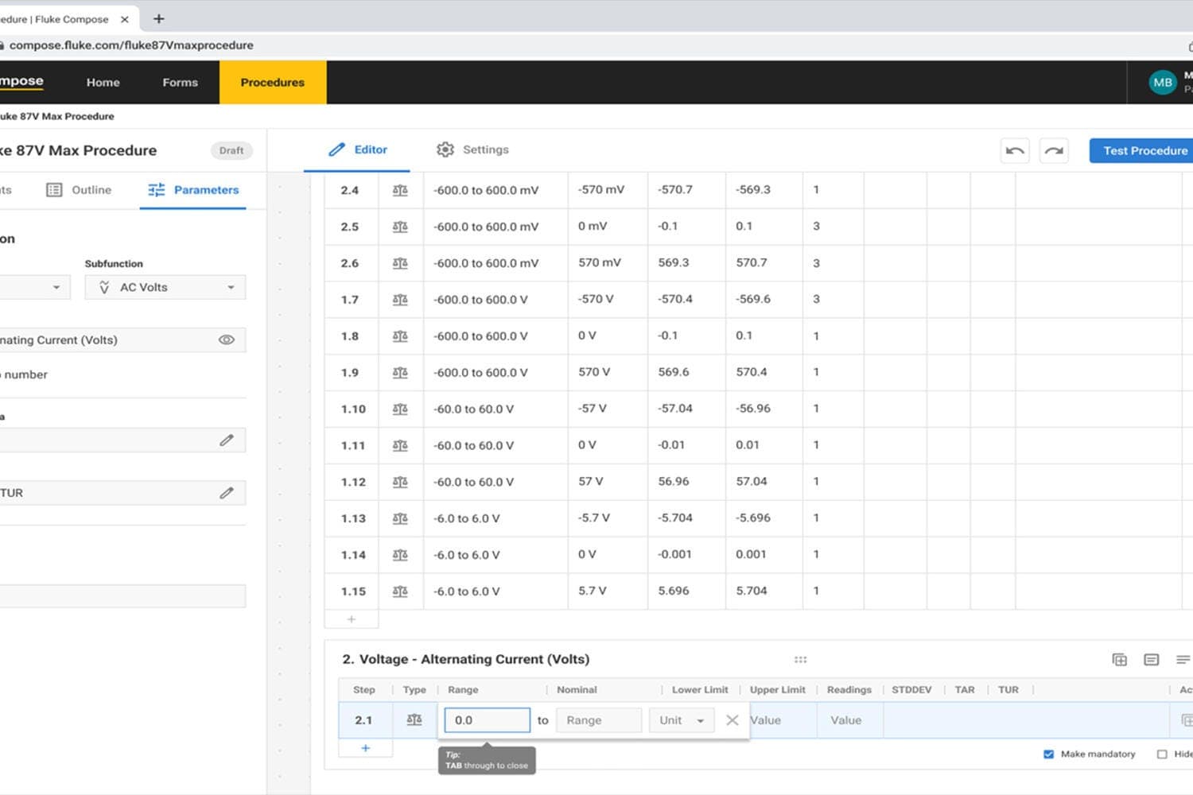Click the Lower Limit column header

(x=700, y=690)
